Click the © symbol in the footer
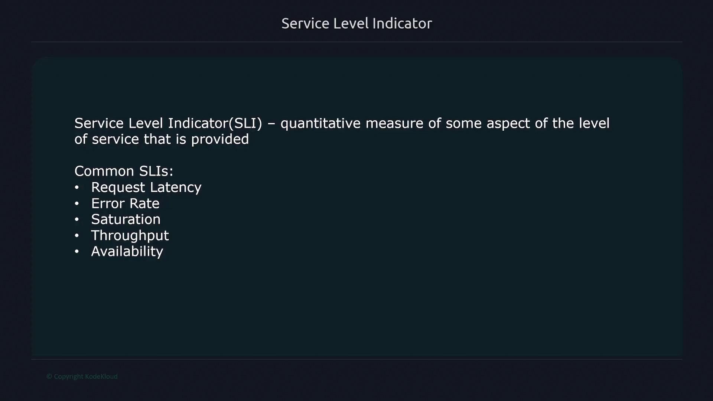This screenshot has height=401, width=713. (x=49, y=376)
